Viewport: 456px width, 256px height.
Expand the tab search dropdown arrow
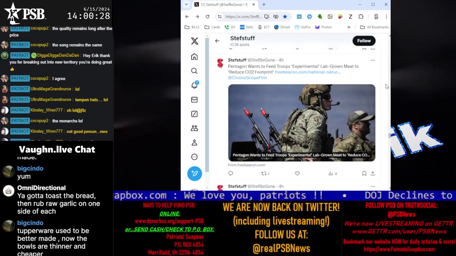pyautogui.click(x=186, y=5)
